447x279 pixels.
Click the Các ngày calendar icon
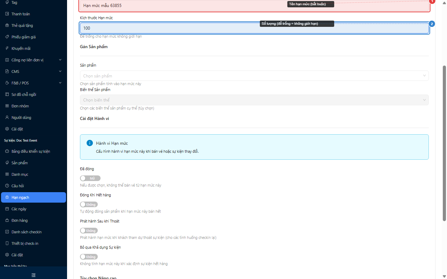click(7, 209)
